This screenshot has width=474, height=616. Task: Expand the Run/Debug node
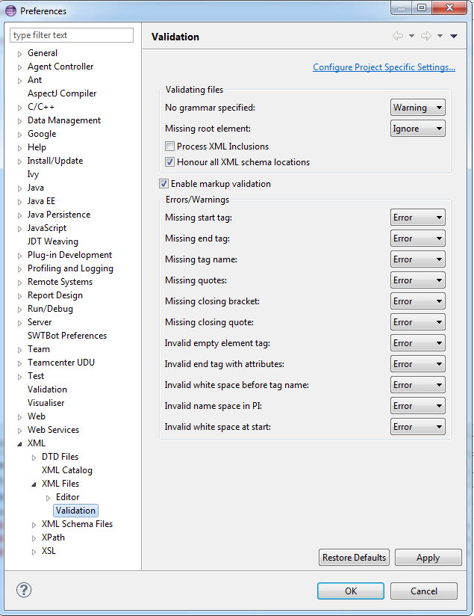point(19,309)
